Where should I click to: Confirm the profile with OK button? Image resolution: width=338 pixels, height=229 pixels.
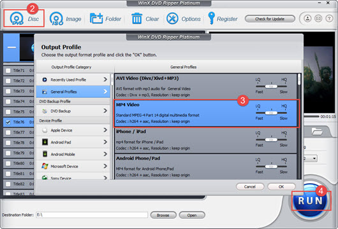(281, 186)
